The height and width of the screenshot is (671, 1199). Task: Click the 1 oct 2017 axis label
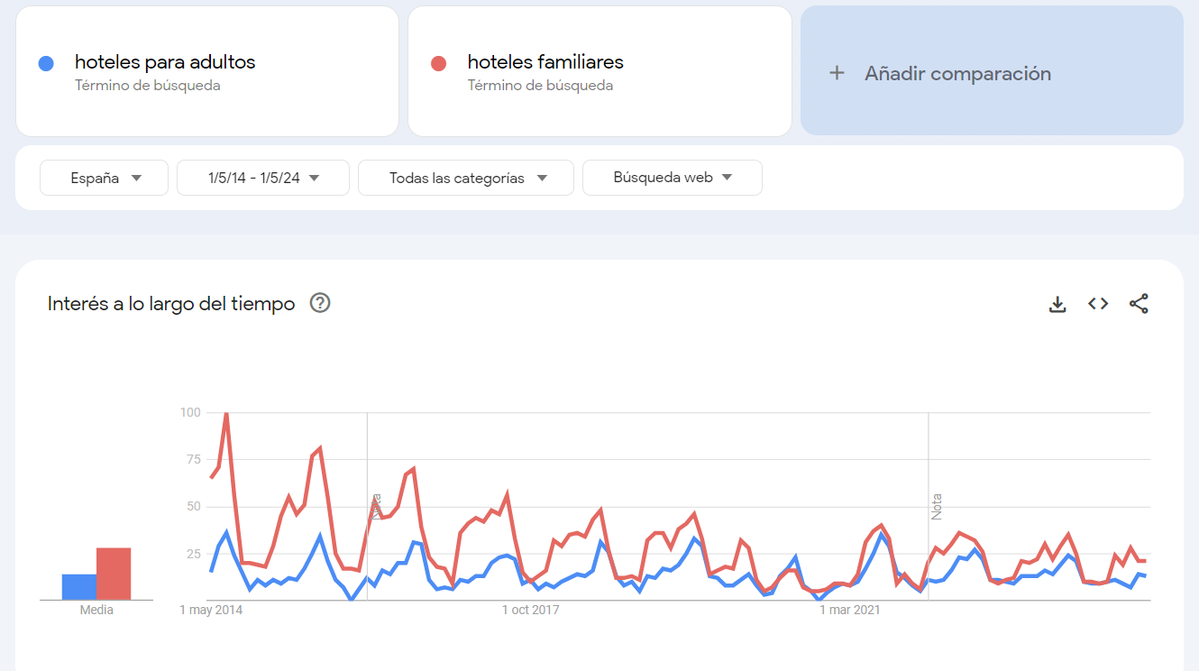tap(530, 611)
